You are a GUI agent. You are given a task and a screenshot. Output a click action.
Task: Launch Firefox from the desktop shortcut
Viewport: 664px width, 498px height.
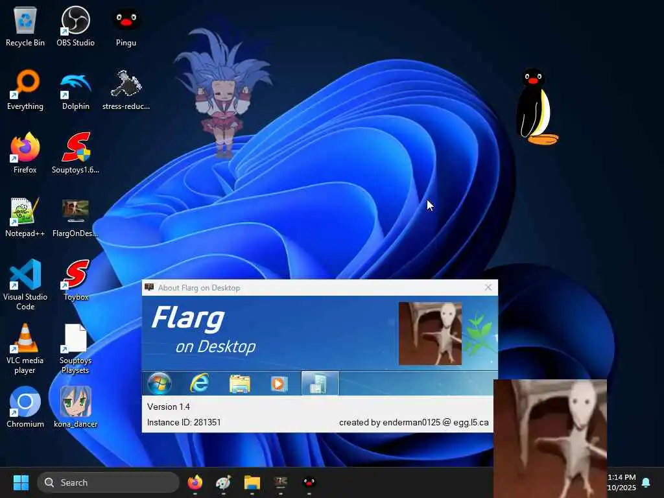(x=25, y=153)
